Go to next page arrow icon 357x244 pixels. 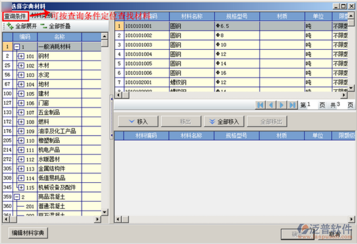pos(282,105)
